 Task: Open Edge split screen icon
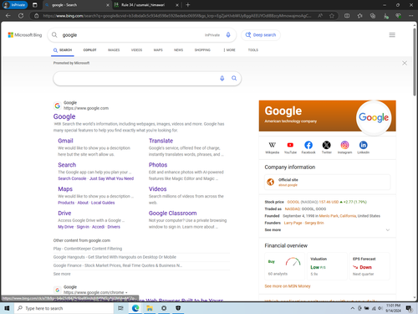click(347, 16)
